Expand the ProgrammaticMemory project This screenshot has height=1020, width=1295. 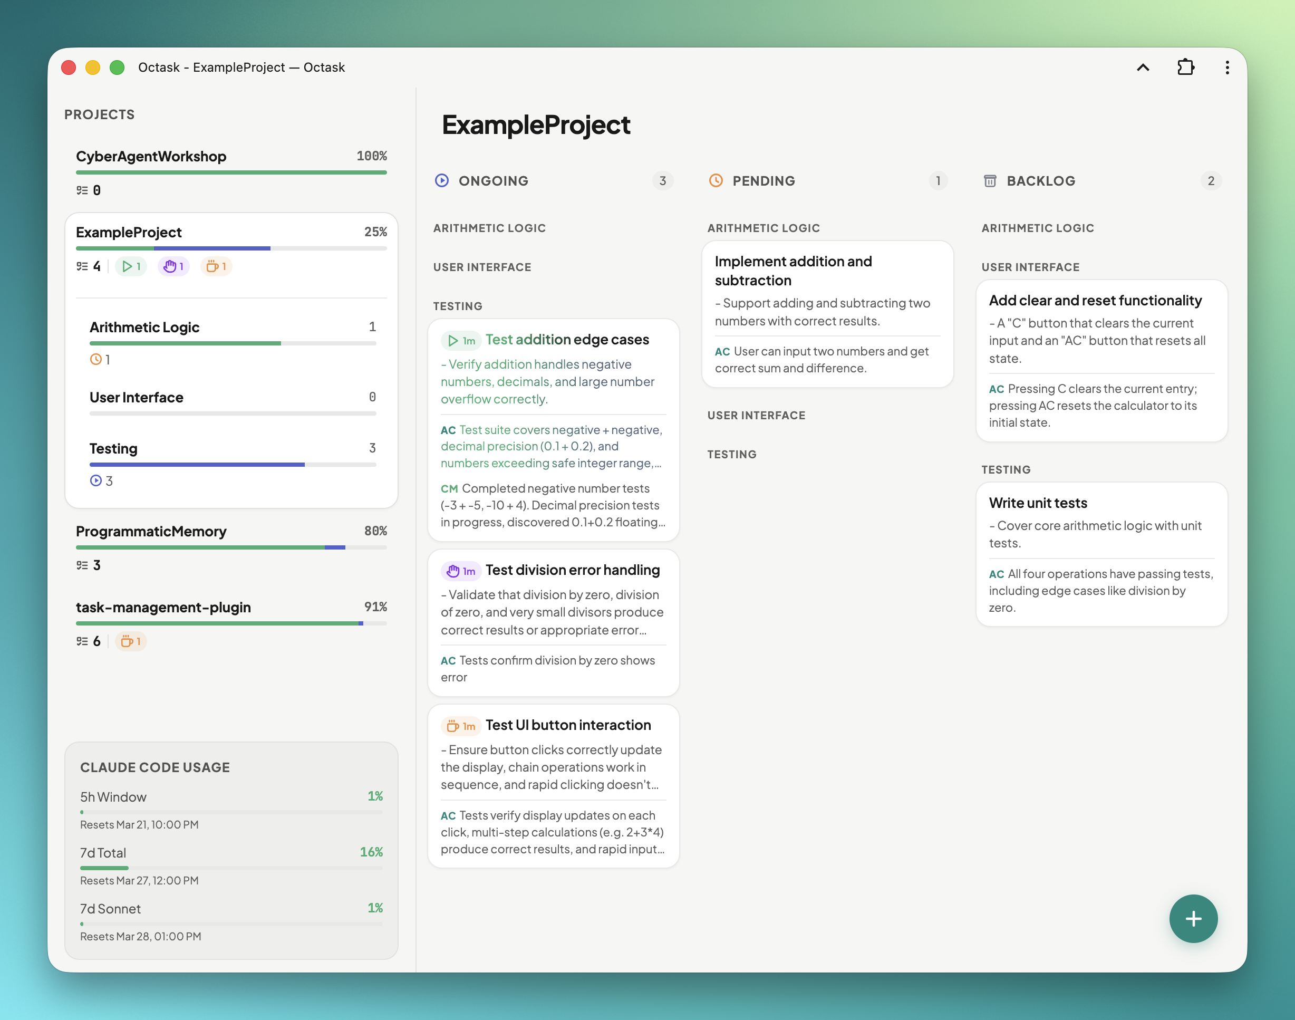click(x=151, y=532)
